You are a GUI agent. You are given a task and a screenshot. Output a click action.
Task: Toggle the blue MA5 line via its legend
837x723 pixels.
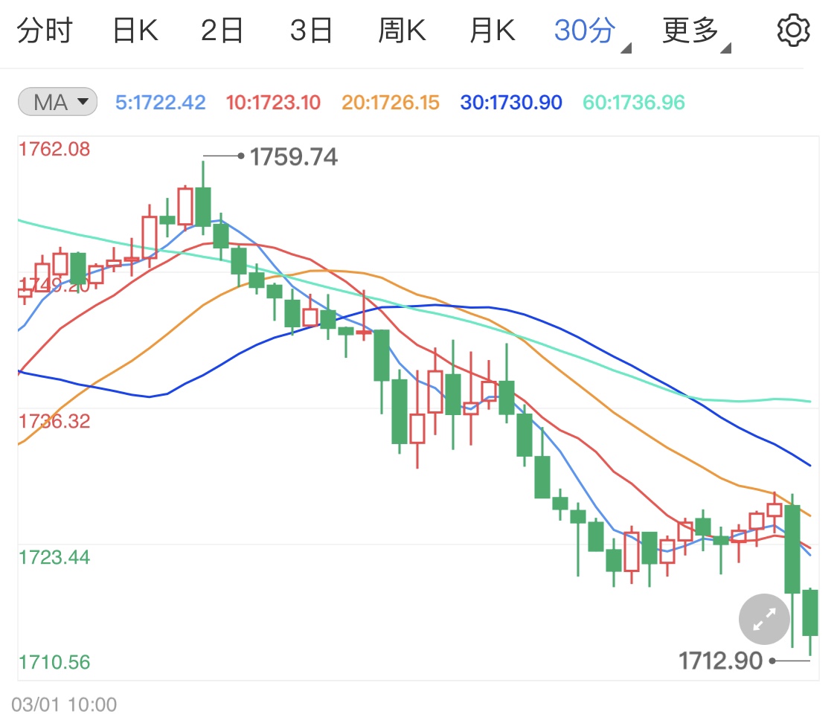click(159, 103)
